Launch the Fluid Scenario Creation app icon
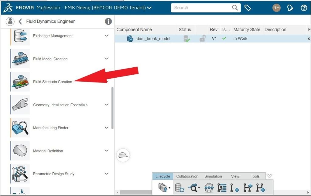 coord(20,82)
